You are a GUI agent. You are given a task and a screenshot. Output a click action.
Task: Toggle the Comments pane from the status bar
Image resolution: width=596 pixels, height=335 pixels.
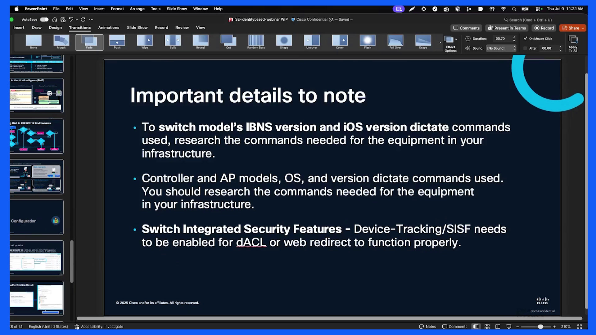(x=454, y=327)
